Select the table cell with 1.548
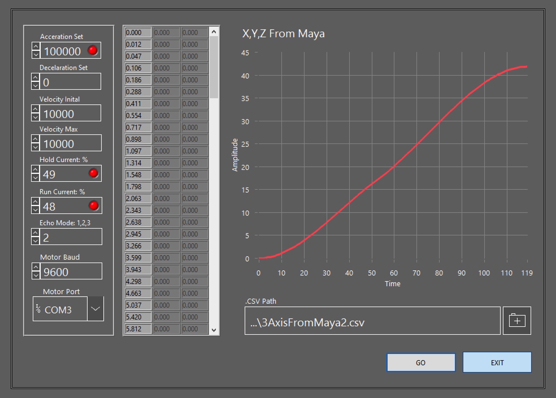The image size is (556, 398). (x=138, y=175)
